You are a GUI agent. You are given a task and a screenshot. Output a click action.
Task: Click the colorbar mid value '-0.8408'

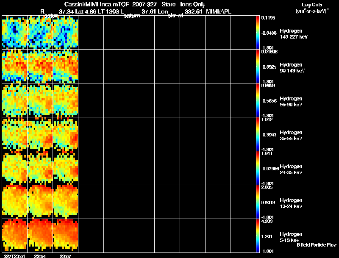click(269, 33)
